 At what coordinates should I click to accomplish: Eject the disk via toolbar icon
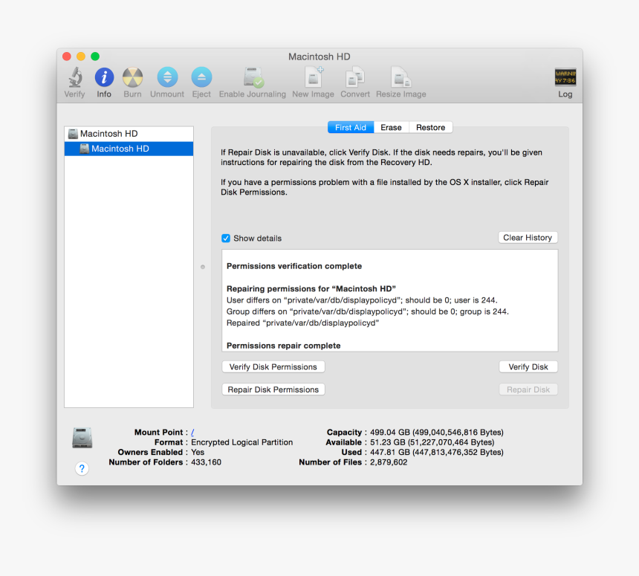pos(201,78)
